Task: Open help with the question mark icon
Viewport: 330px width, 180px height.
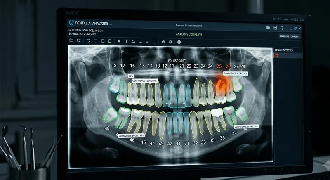Action: click(x=282, y=28)
